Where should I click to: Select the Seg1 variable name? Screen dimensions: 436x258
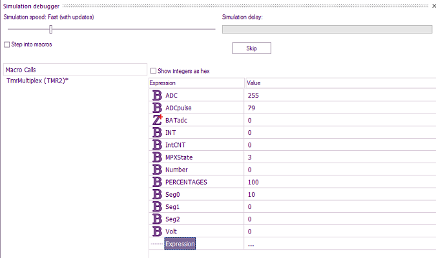[x=172, y=206]
